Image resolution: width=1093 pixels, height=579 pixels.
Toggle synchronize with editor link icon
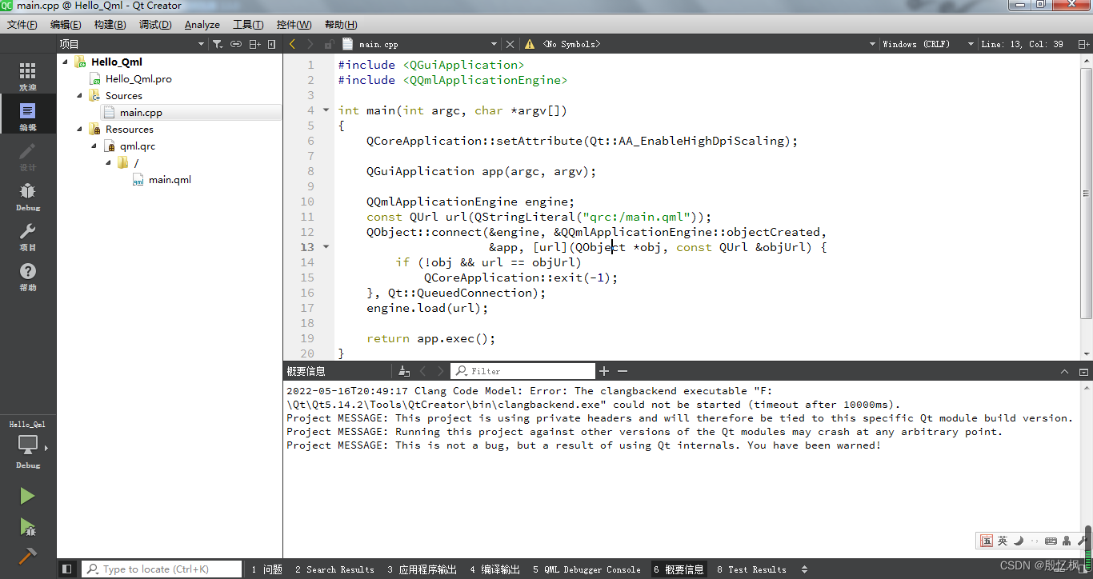pos(236,44)
